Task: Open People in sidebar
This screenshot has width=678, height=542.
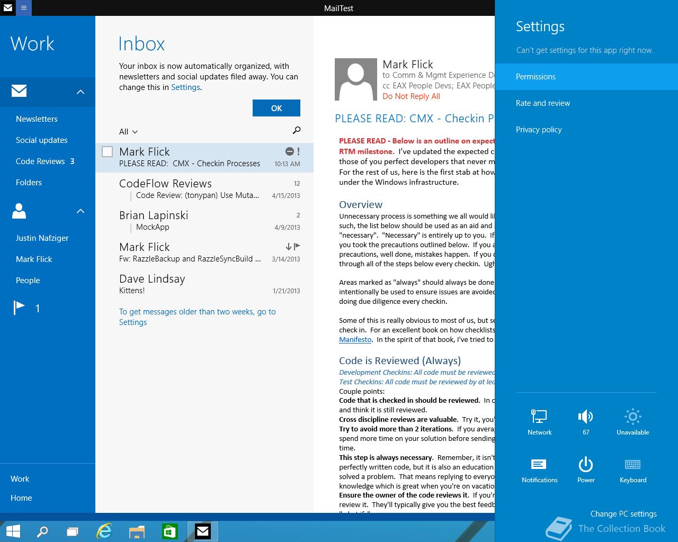Action: (x=28, y=280)
